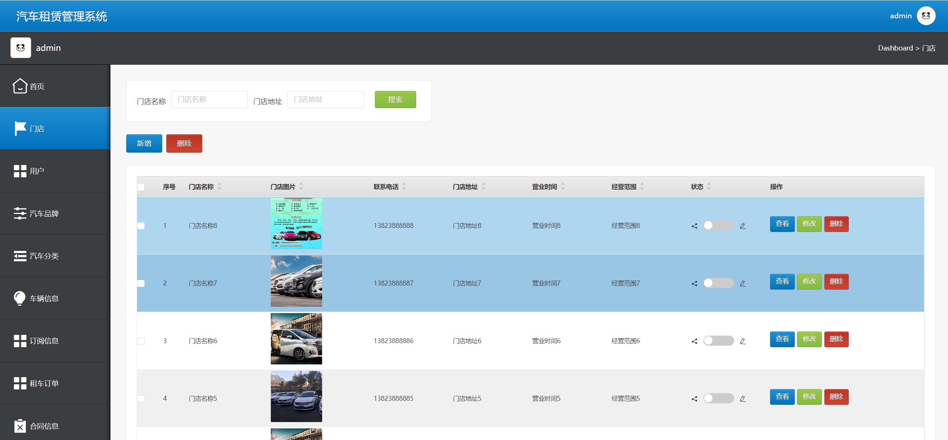Check the checkbox for row 门店名称7
The image size is (948, 440).
point(141,283)
